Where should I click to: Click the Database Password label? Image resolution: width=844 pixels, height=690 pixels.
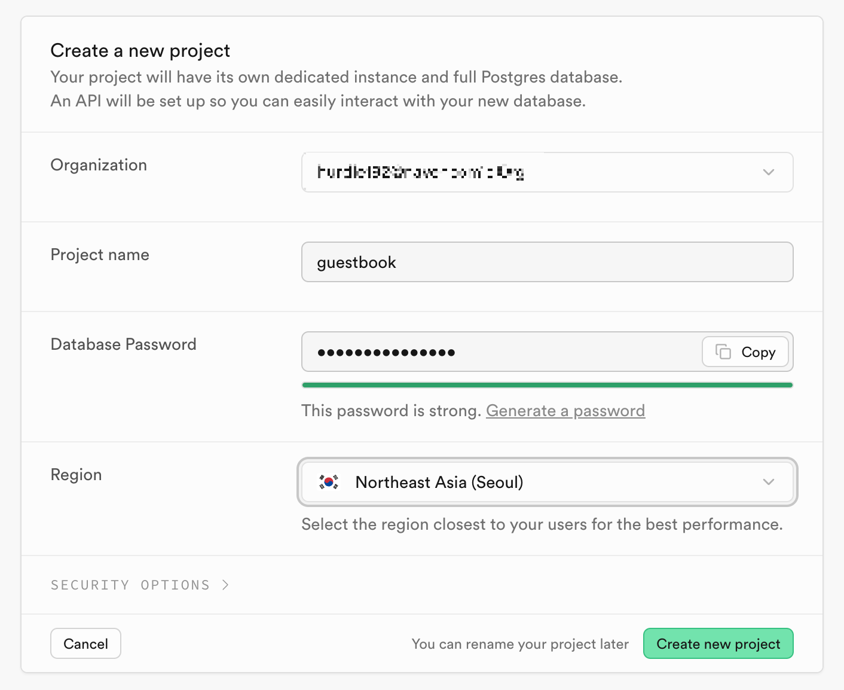(123, 344)
